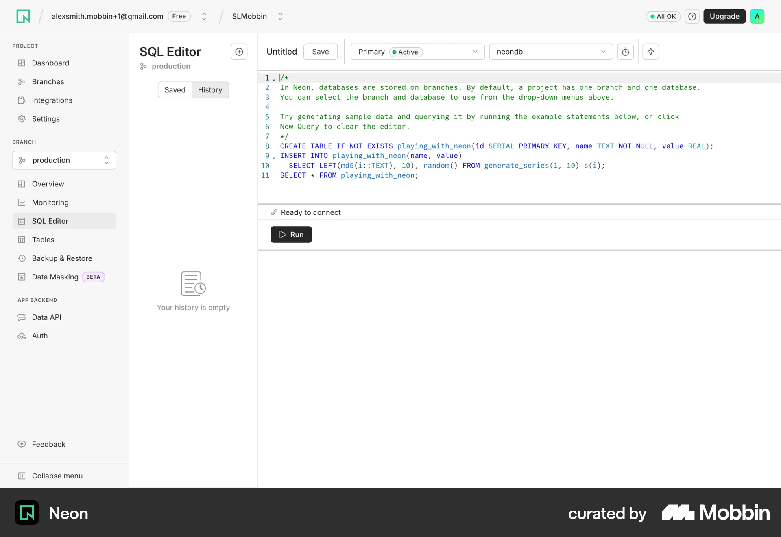Click the Dashboard grid icon
781x537 pixels.
point(22,63)
